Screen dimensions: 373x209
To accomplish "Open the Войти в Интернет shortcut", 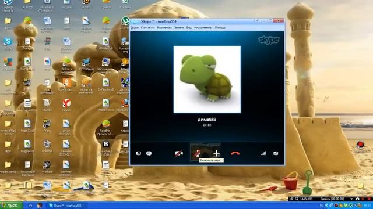I will (x=66, y=62).
